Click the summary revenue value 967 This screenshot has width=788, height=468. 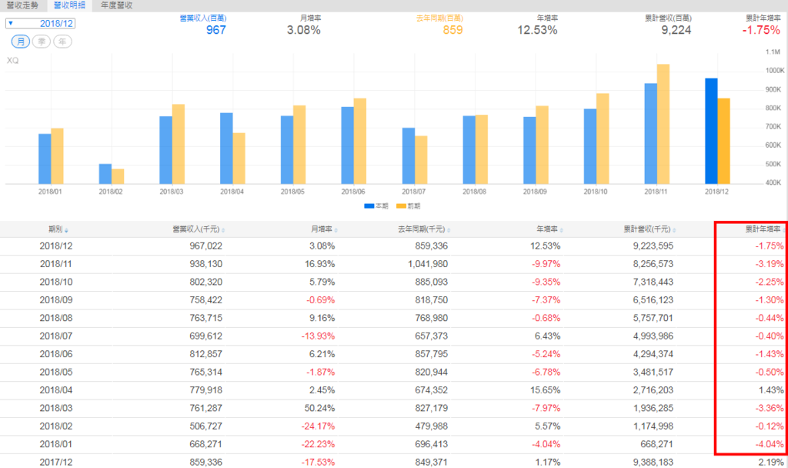[215, 30]
